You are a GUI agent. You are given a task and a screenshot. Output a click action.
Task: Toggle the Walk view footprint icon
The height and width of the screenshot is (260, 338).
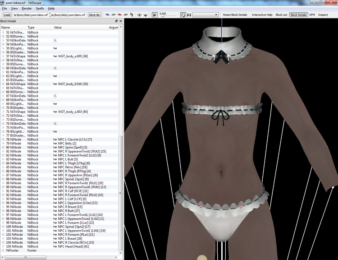click(132, 15)
